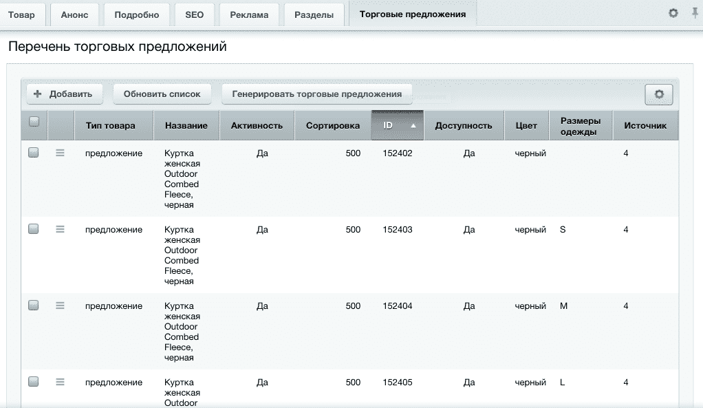
Task: Open the table settings gear above the grid
Action: 658,94
